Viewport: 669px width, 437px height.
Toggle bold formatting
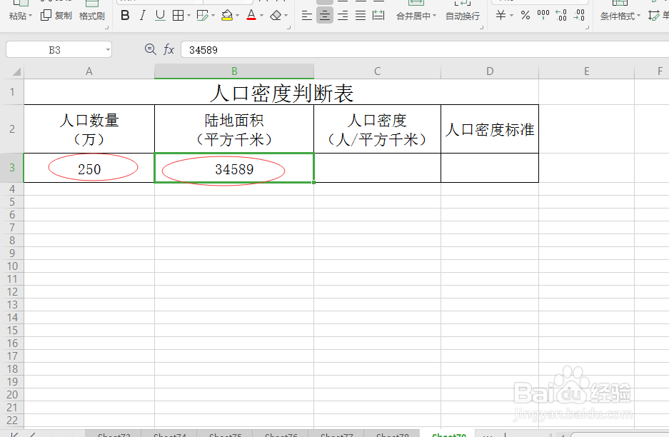click(125, 15)
